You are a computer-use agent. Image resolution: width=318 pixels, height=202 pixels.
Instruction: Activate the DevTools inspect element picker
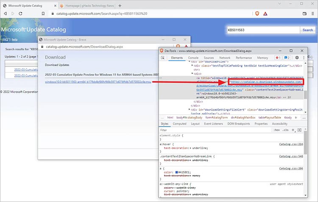point(163,58)
